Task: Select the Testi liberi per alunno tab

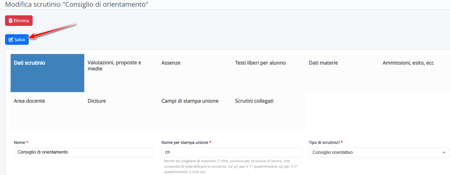Action: [x=269, y=73]
